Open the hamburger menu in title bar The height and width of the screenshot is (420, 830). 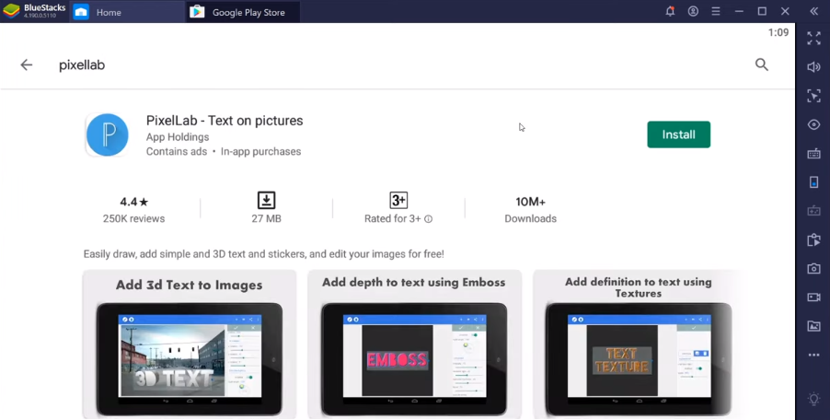point(716,11)
